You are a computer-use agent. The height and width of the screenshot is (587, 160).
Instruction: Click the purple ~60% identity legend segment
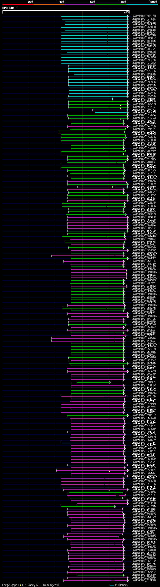80,5
